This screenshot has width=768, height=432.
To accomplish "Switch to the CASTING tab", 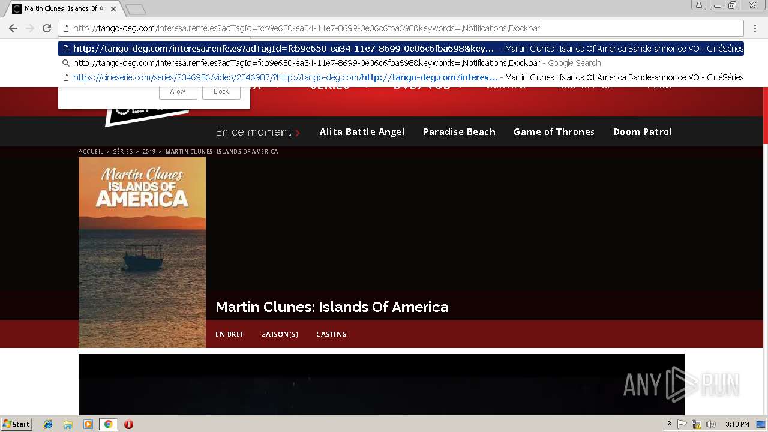I will click(x=331, y=334).
